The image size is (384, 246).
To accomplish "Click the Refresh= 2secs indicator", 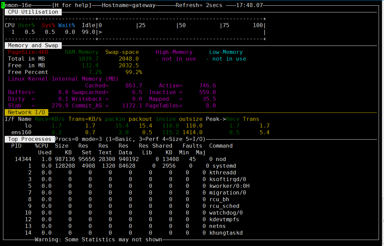I will (x=199, y=5).
